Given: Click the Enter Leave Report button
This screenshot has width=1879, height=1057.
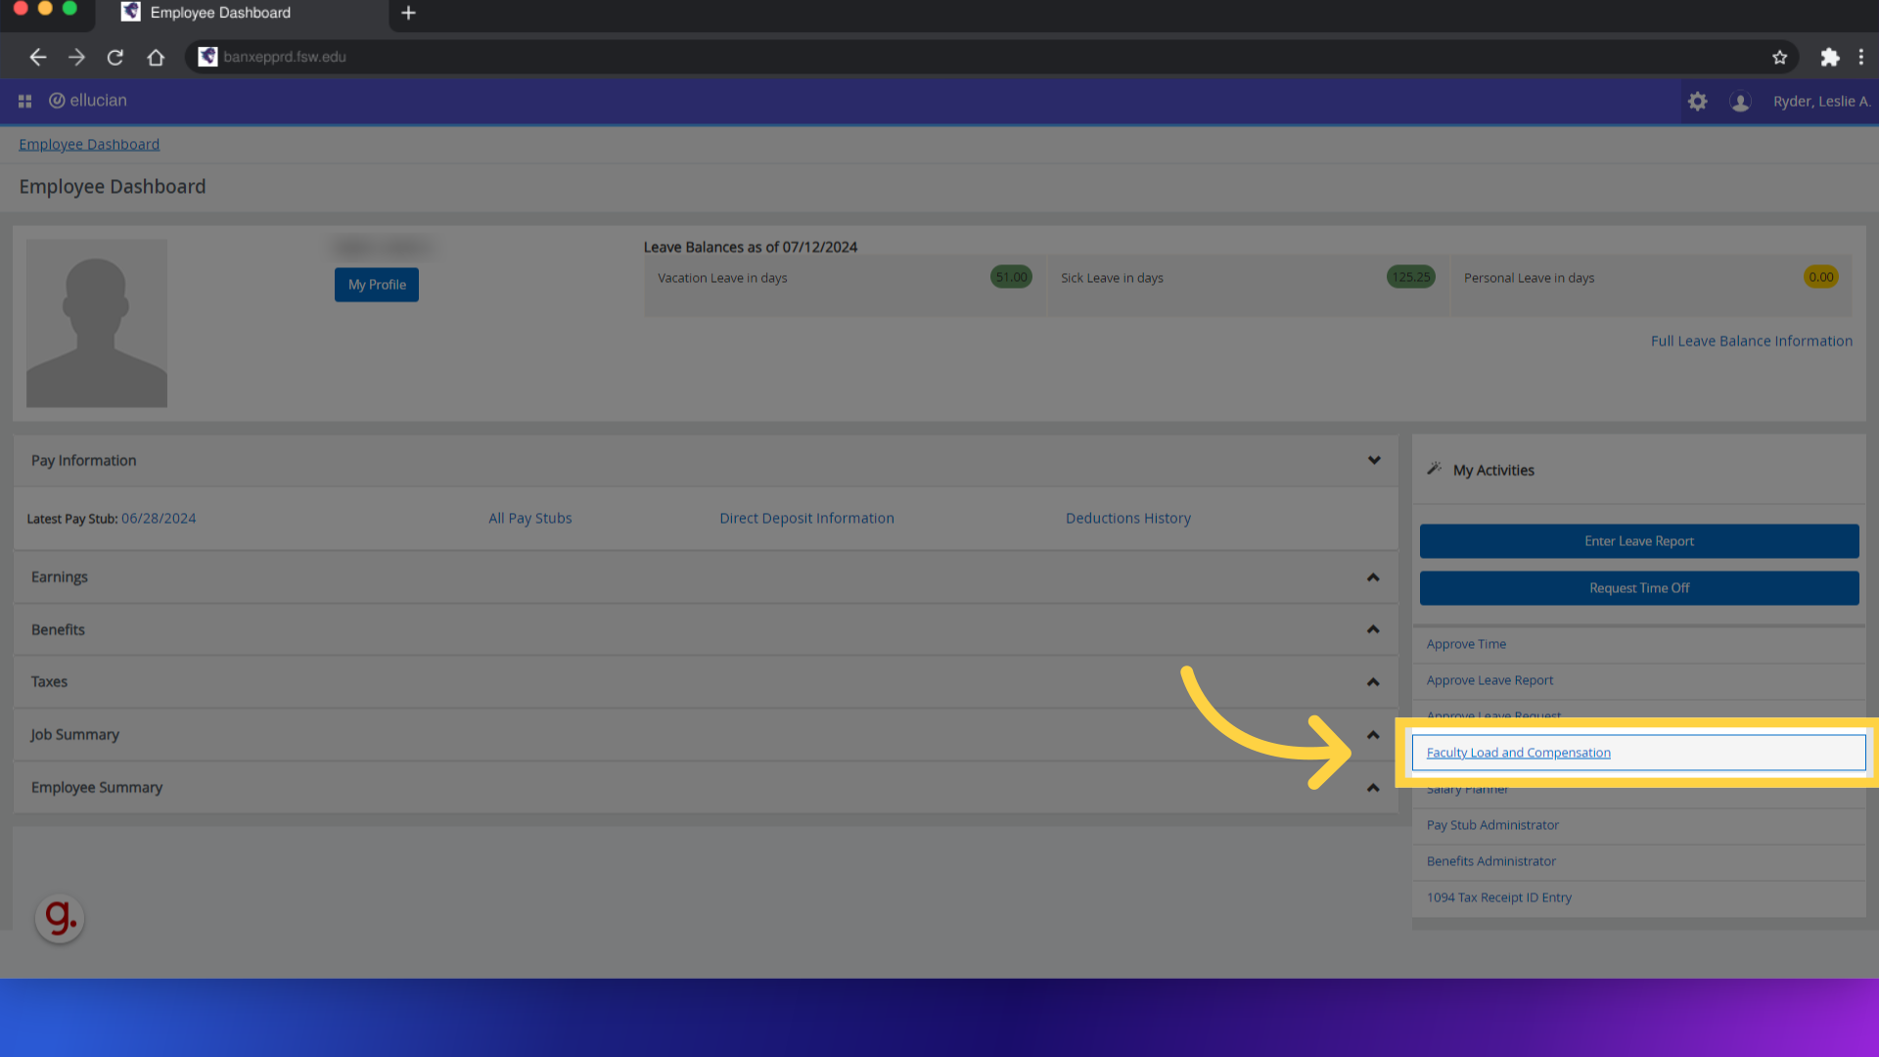Looking at the screenshot, I should click(1639, 539).
